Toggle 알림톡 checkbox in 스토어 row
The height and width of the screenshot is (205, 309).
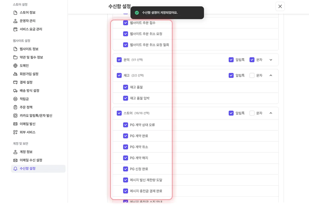[x=231, y=113]
